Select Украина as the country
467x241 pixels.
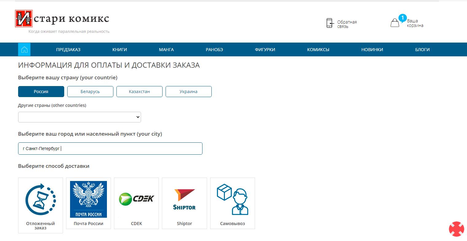[189, 92]
